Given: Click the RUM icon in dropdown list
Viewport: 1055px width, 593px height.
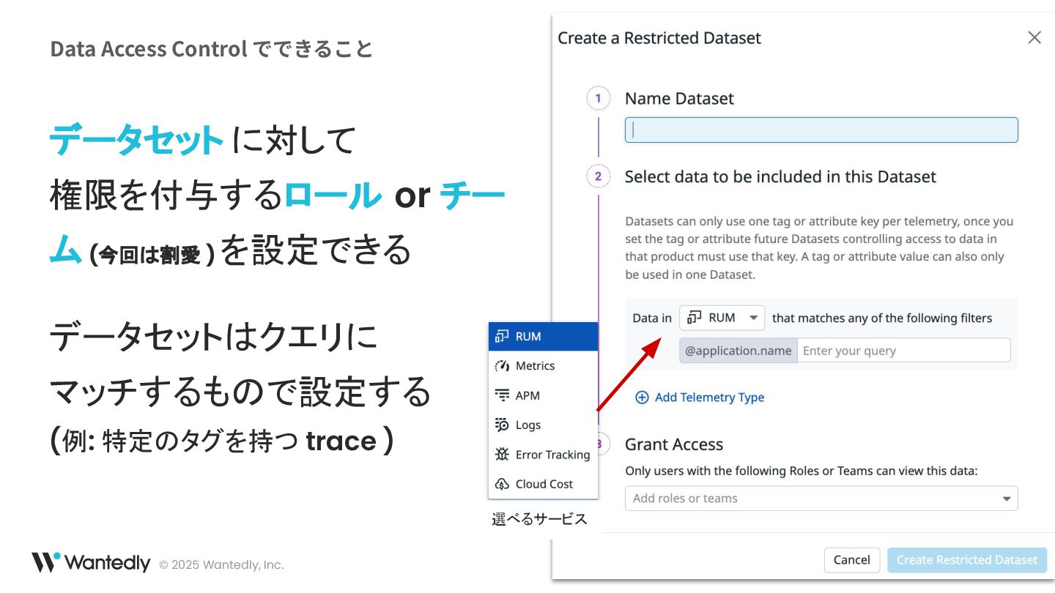Looking at the screenshot, I should 502,337.
